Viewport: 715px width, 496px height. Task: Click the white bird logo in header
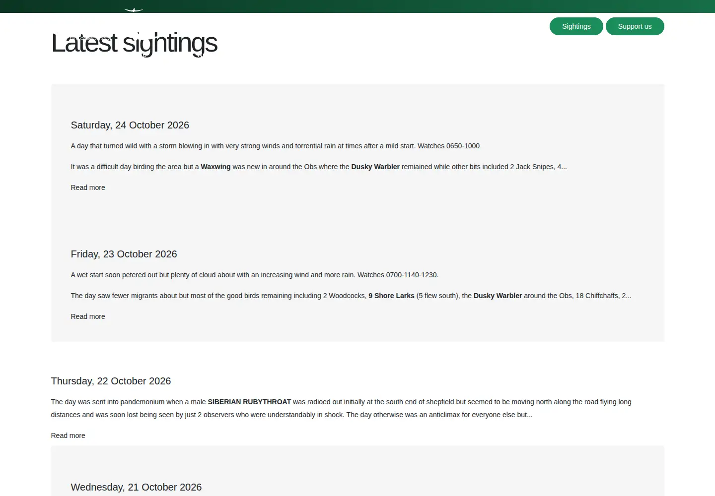[x=134, y=9]
